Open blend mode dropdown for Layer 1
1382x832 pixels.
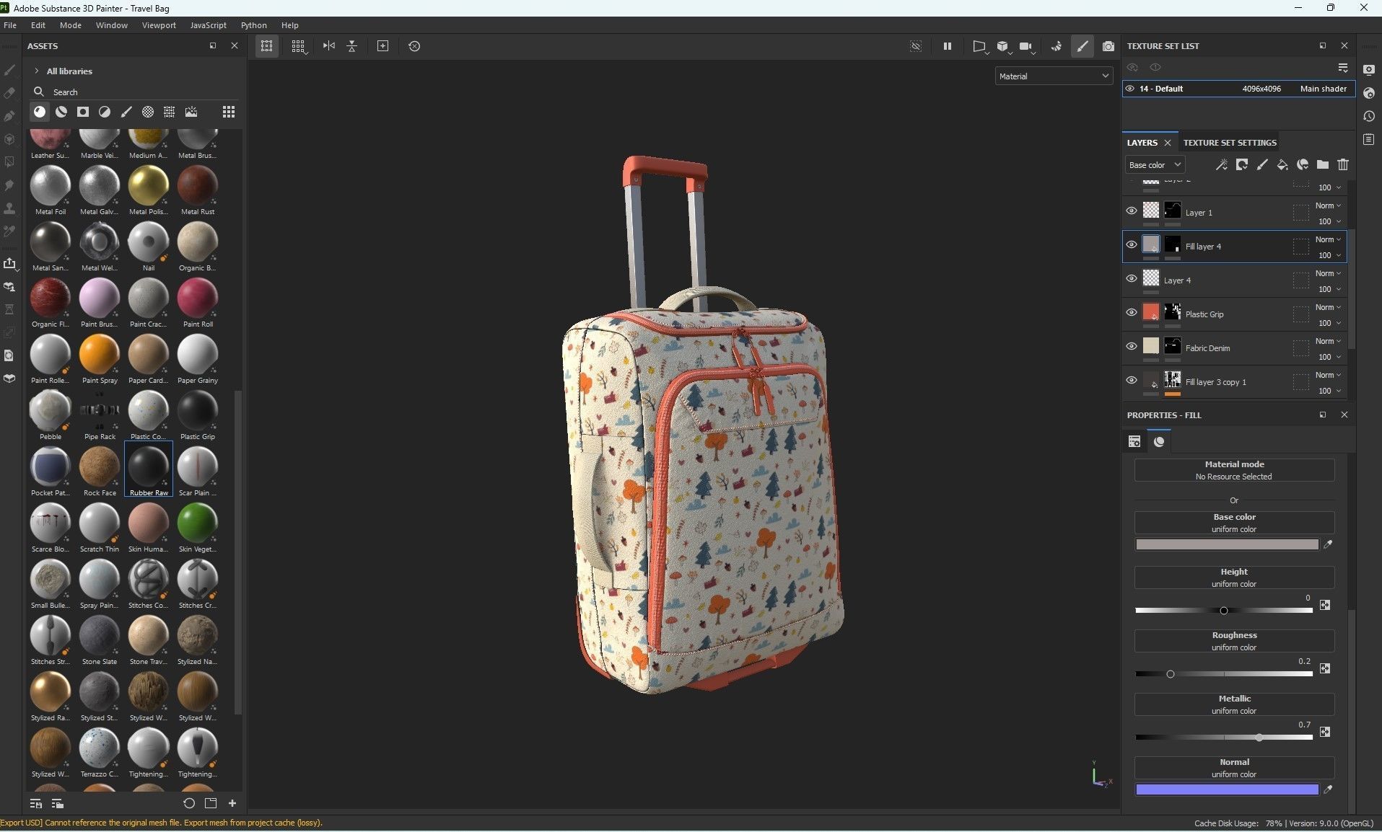click(1328, 205)
